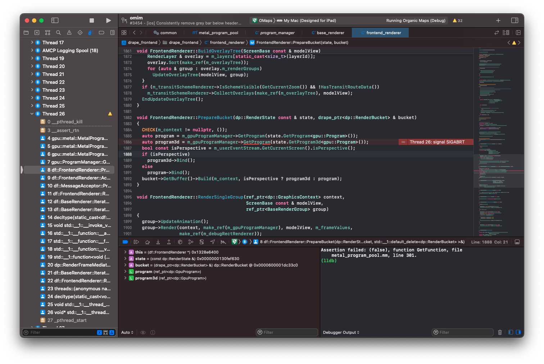The height and width of the screenshot is (364, 544).
Task: Switch to the Find navigator magnifier icon
Action: coord(58,32)
